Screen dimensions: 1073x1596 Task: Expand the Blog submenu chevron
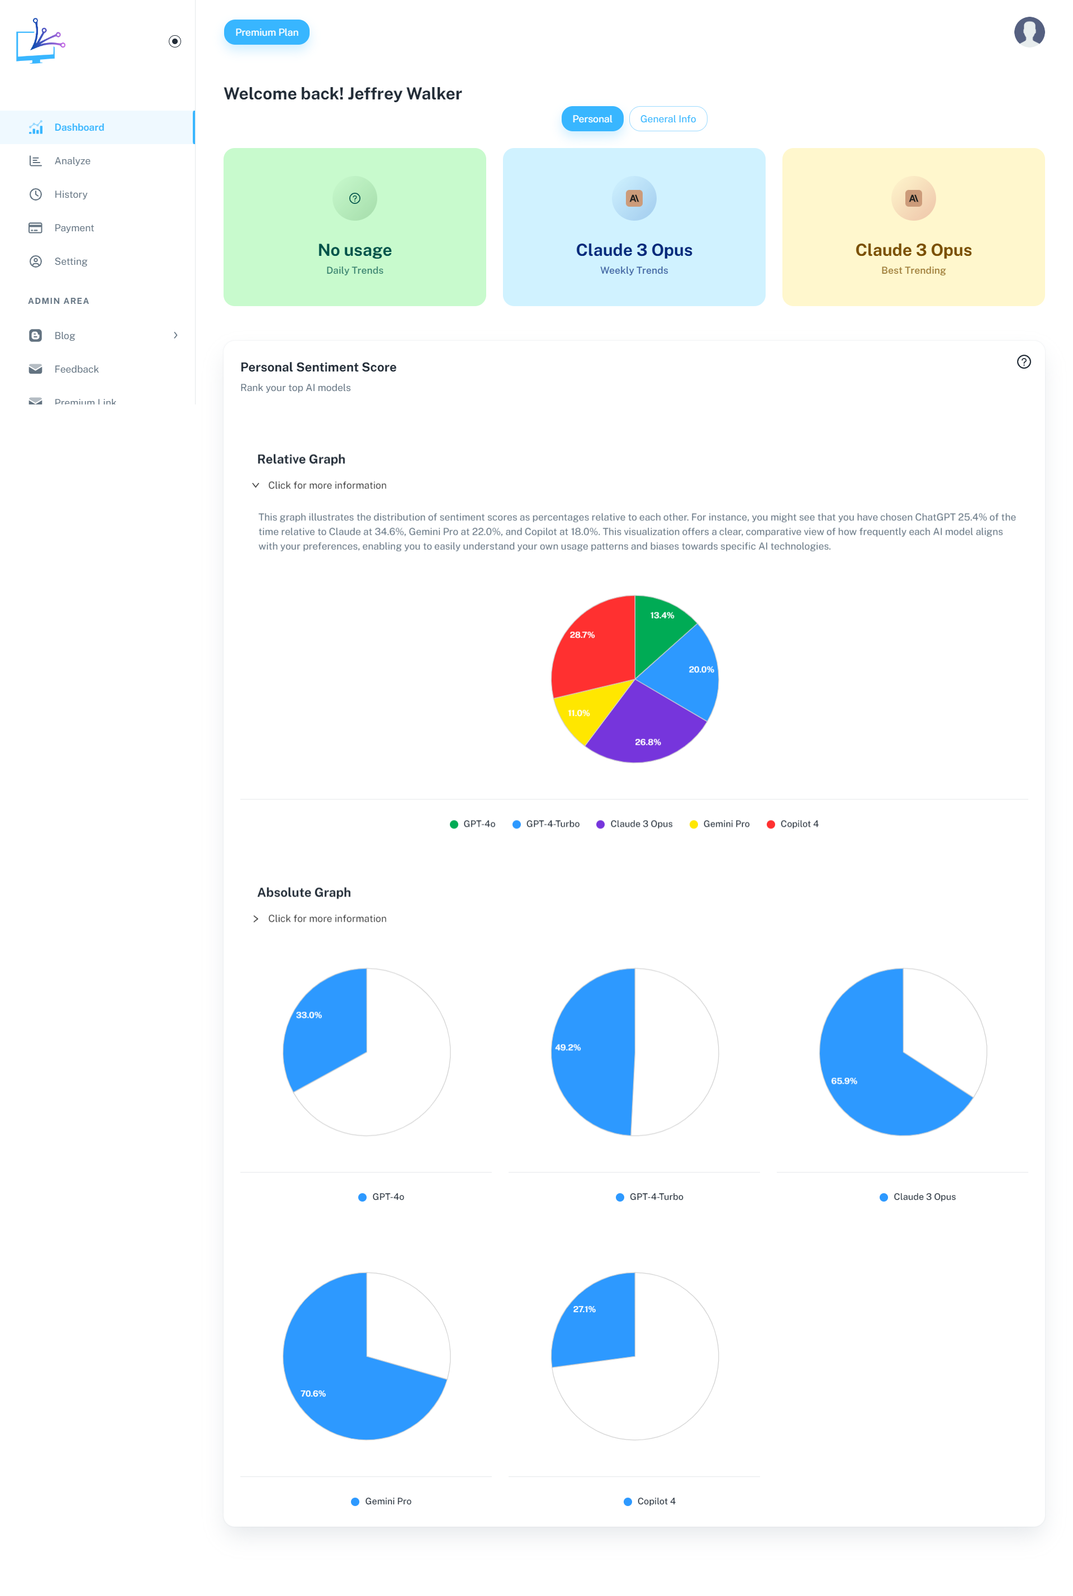[175, 335]
